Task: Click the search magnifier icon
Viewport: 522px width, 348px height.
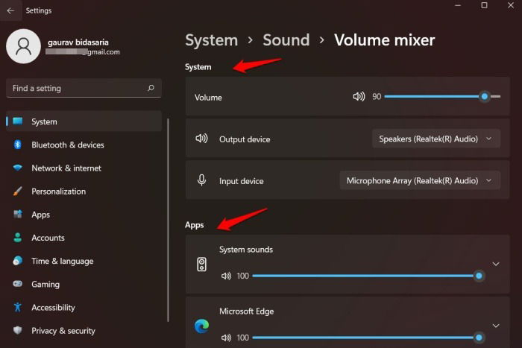Action: pos(151,88)
